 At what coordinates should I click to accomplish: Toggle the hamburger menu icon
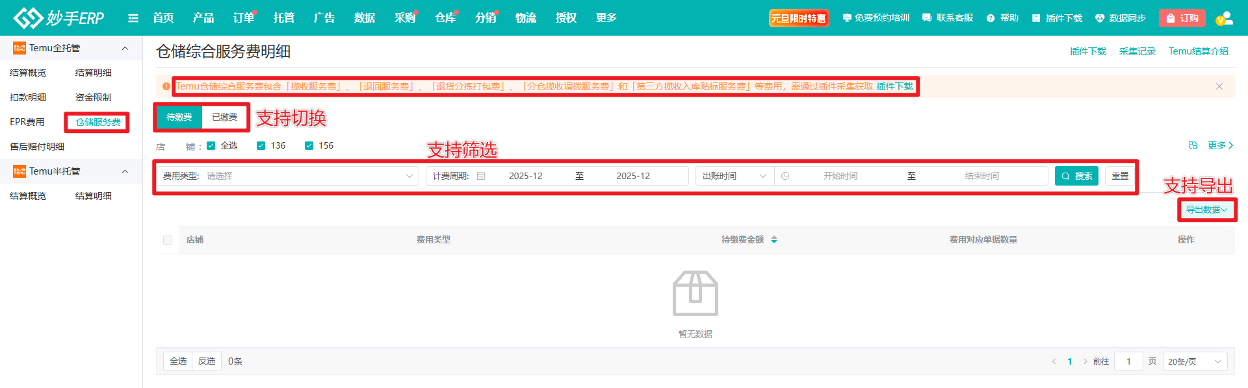pos(133,18)
